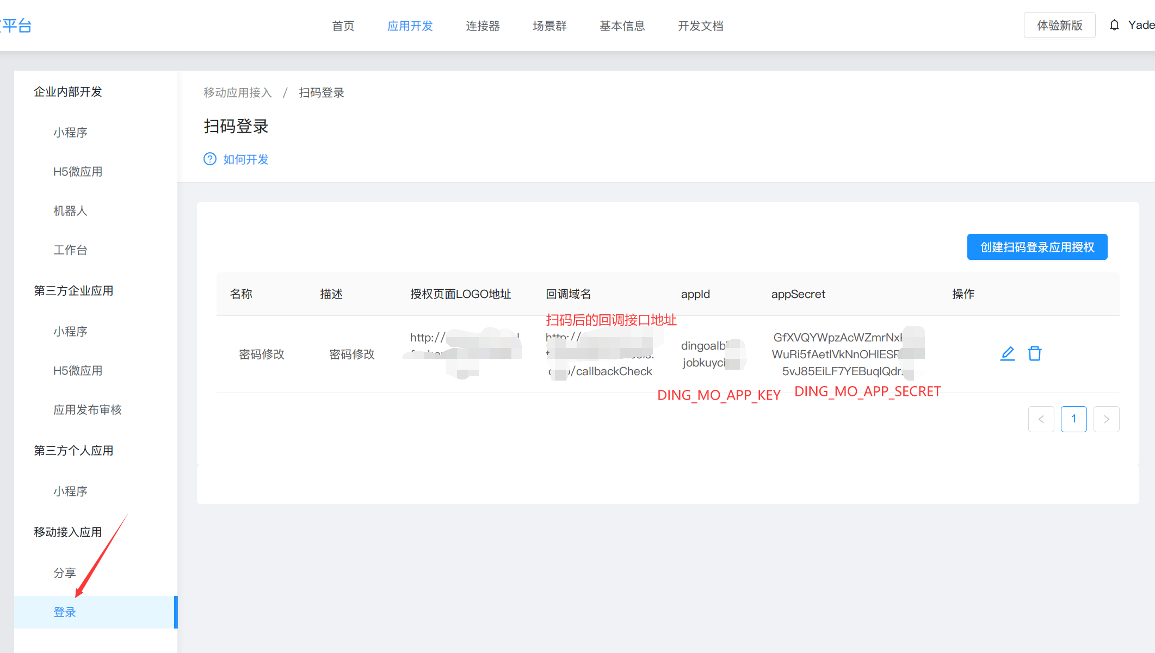
Task: Go to previous page arrow
Action: pos(1041,419)
